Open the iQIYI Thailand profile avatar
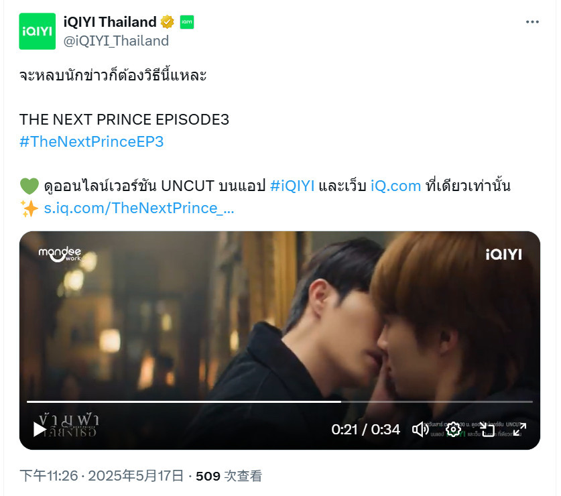561x496 pixels. [x=38, y=31]
